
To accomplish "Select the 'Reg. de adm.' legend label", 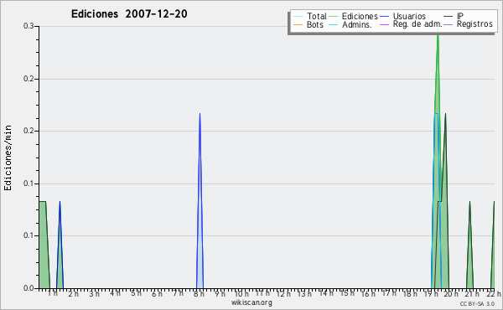I will 417,24.
